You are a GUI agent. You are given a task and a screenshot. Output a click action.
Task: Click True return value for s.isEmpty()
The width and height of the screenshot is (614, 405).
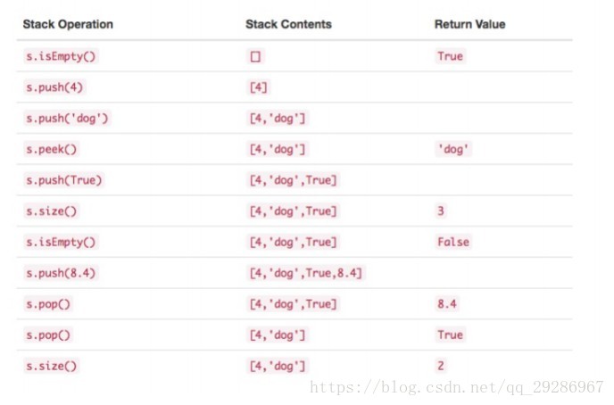click(x=450, y=56)
